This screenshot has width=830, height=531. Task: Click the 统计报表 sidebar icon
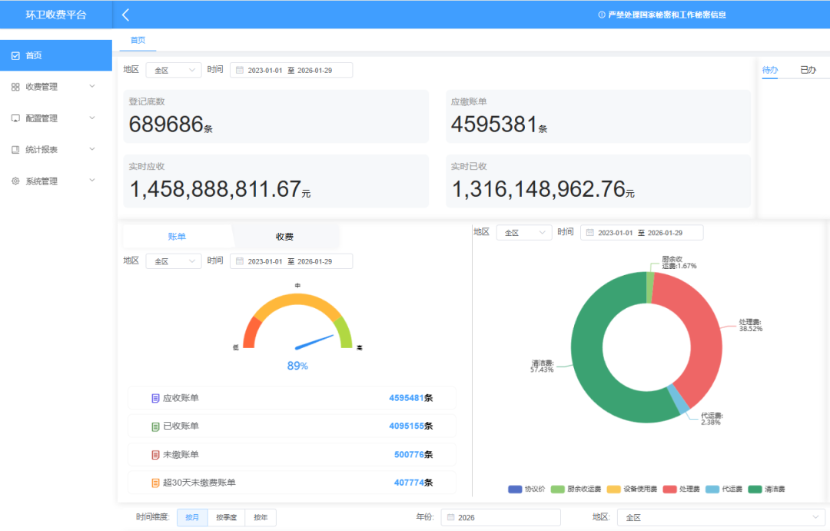tap(15, 150)
